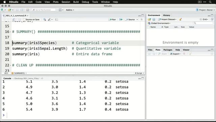Image resolution: width=216 pixels, height=122 pixels.
Task: Click the Zoom plot button
Action: [163, 54]
